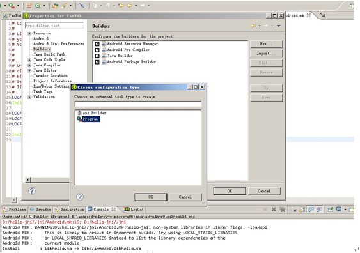This screenshot has height=253, width=360.
Task: Click the Remove Launch icon in Console toolbar
Action: tap(274, 209)
